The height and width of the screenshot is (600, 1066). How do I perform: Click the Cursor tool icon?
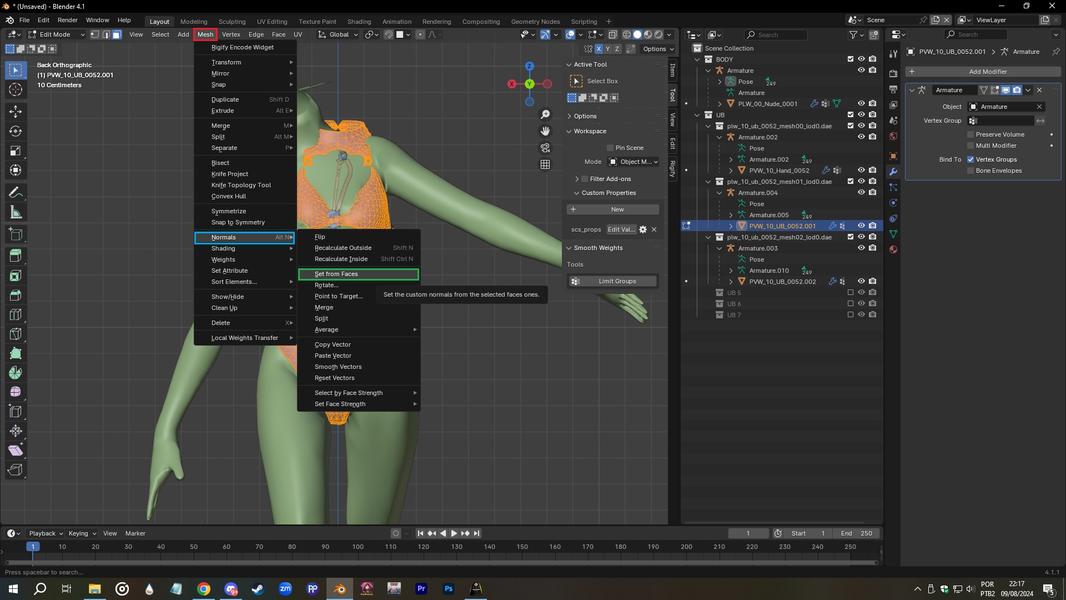click(16, 90)
